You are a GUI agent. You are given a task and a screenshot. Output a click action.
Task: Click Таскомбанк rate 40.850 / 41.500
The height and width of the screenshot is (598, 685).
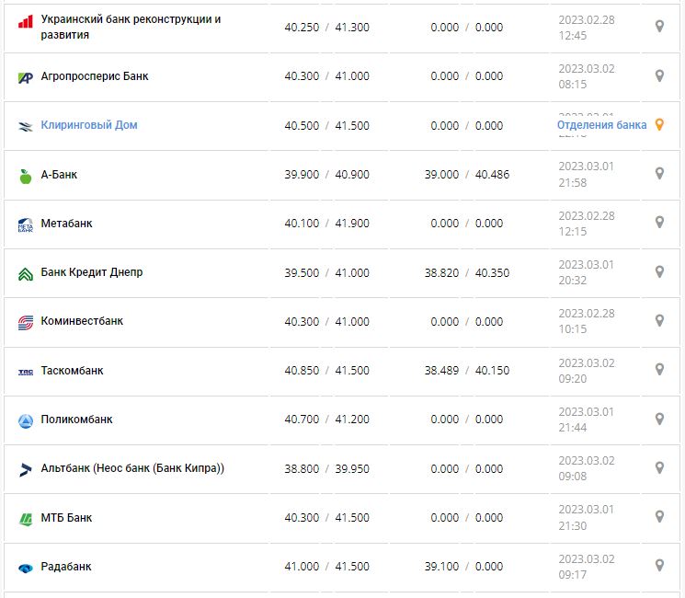(x=326, y=371)
